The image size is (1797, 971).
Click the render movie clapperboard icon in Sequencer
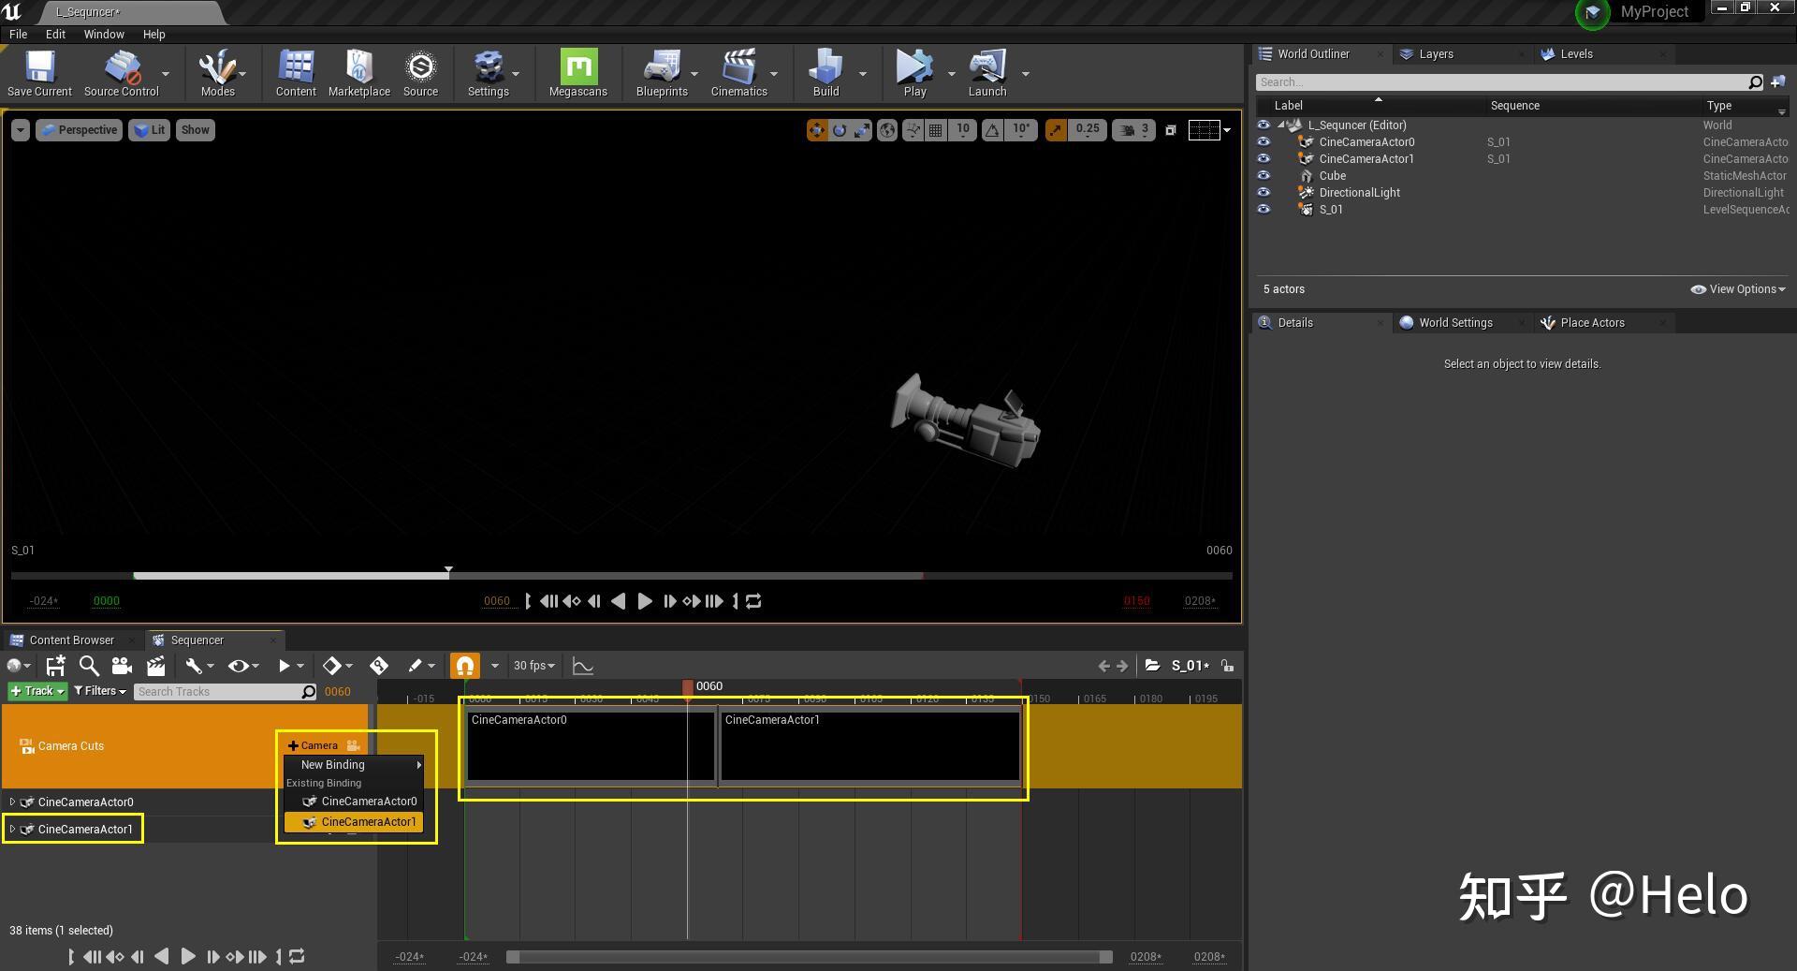(156, 666)
